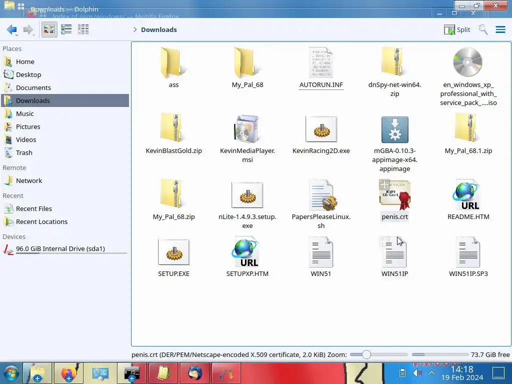This screenshot has height=384, width=512.
Task: Open the clipboard tray icon
Action: click(402, 373)
